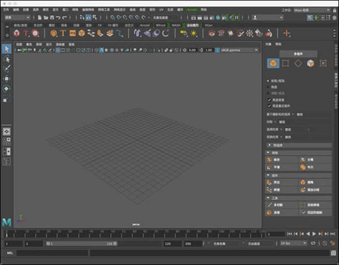Toggle Auto Keyframe button
The width and height of the screenshot is (339, 265).
[324, 244]
